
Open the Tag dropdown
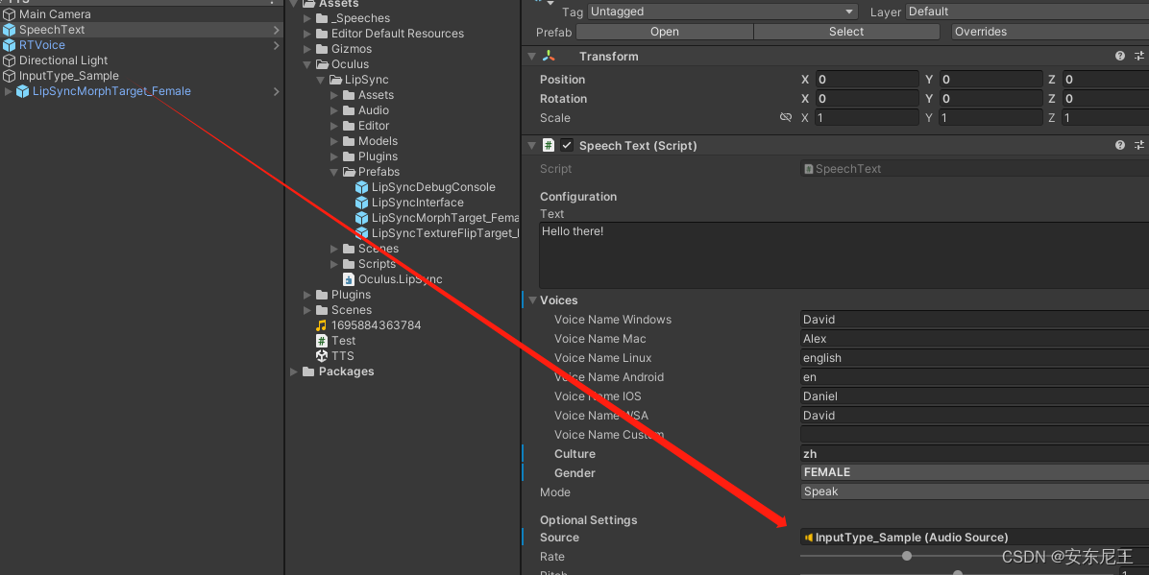[721, 12]
